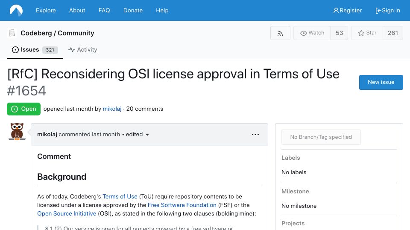
Task: Click the No Branch/Tag specified selector
Action: point(321,137)
